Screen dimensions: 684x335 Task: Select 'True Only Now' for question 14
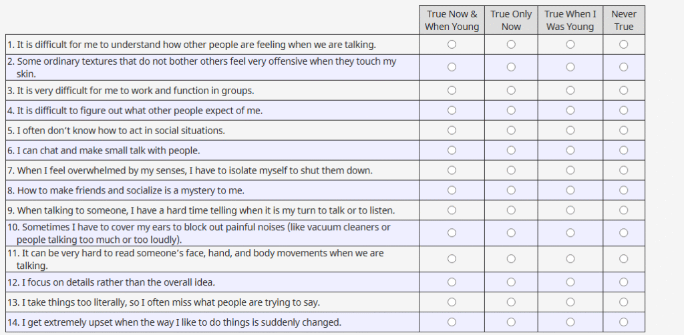511,322
